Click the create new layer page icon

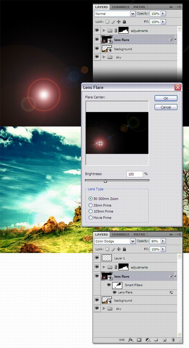[164, 340]
